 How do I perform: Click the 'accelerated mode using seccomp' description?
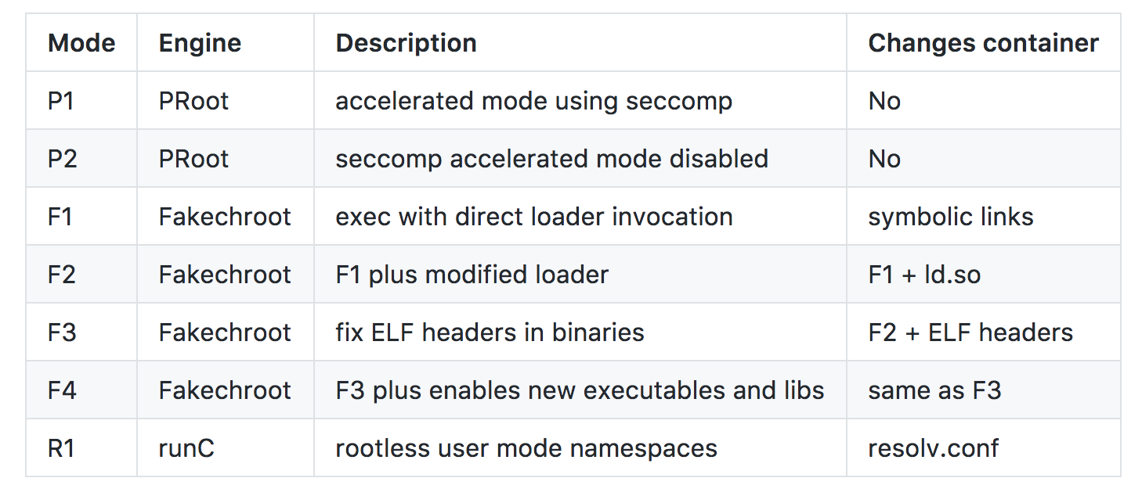click(x=533, y=101)
